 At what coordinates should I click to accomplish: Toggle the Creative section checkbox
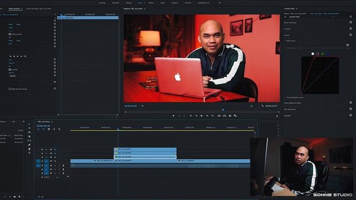[x=350, y=29]
